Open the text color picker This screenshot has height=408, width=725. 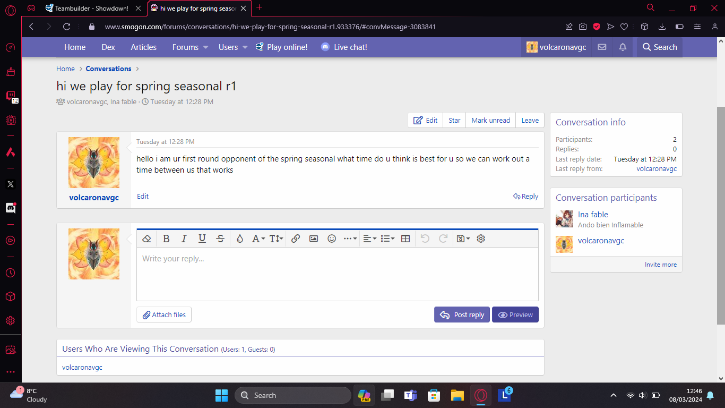(240, 239)
